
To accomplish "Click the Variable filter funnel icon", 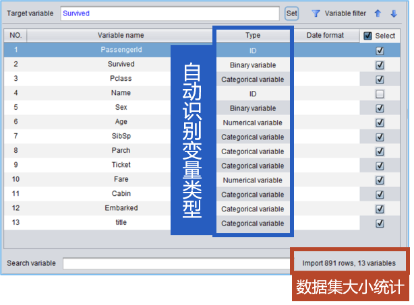I will (316, 13).
